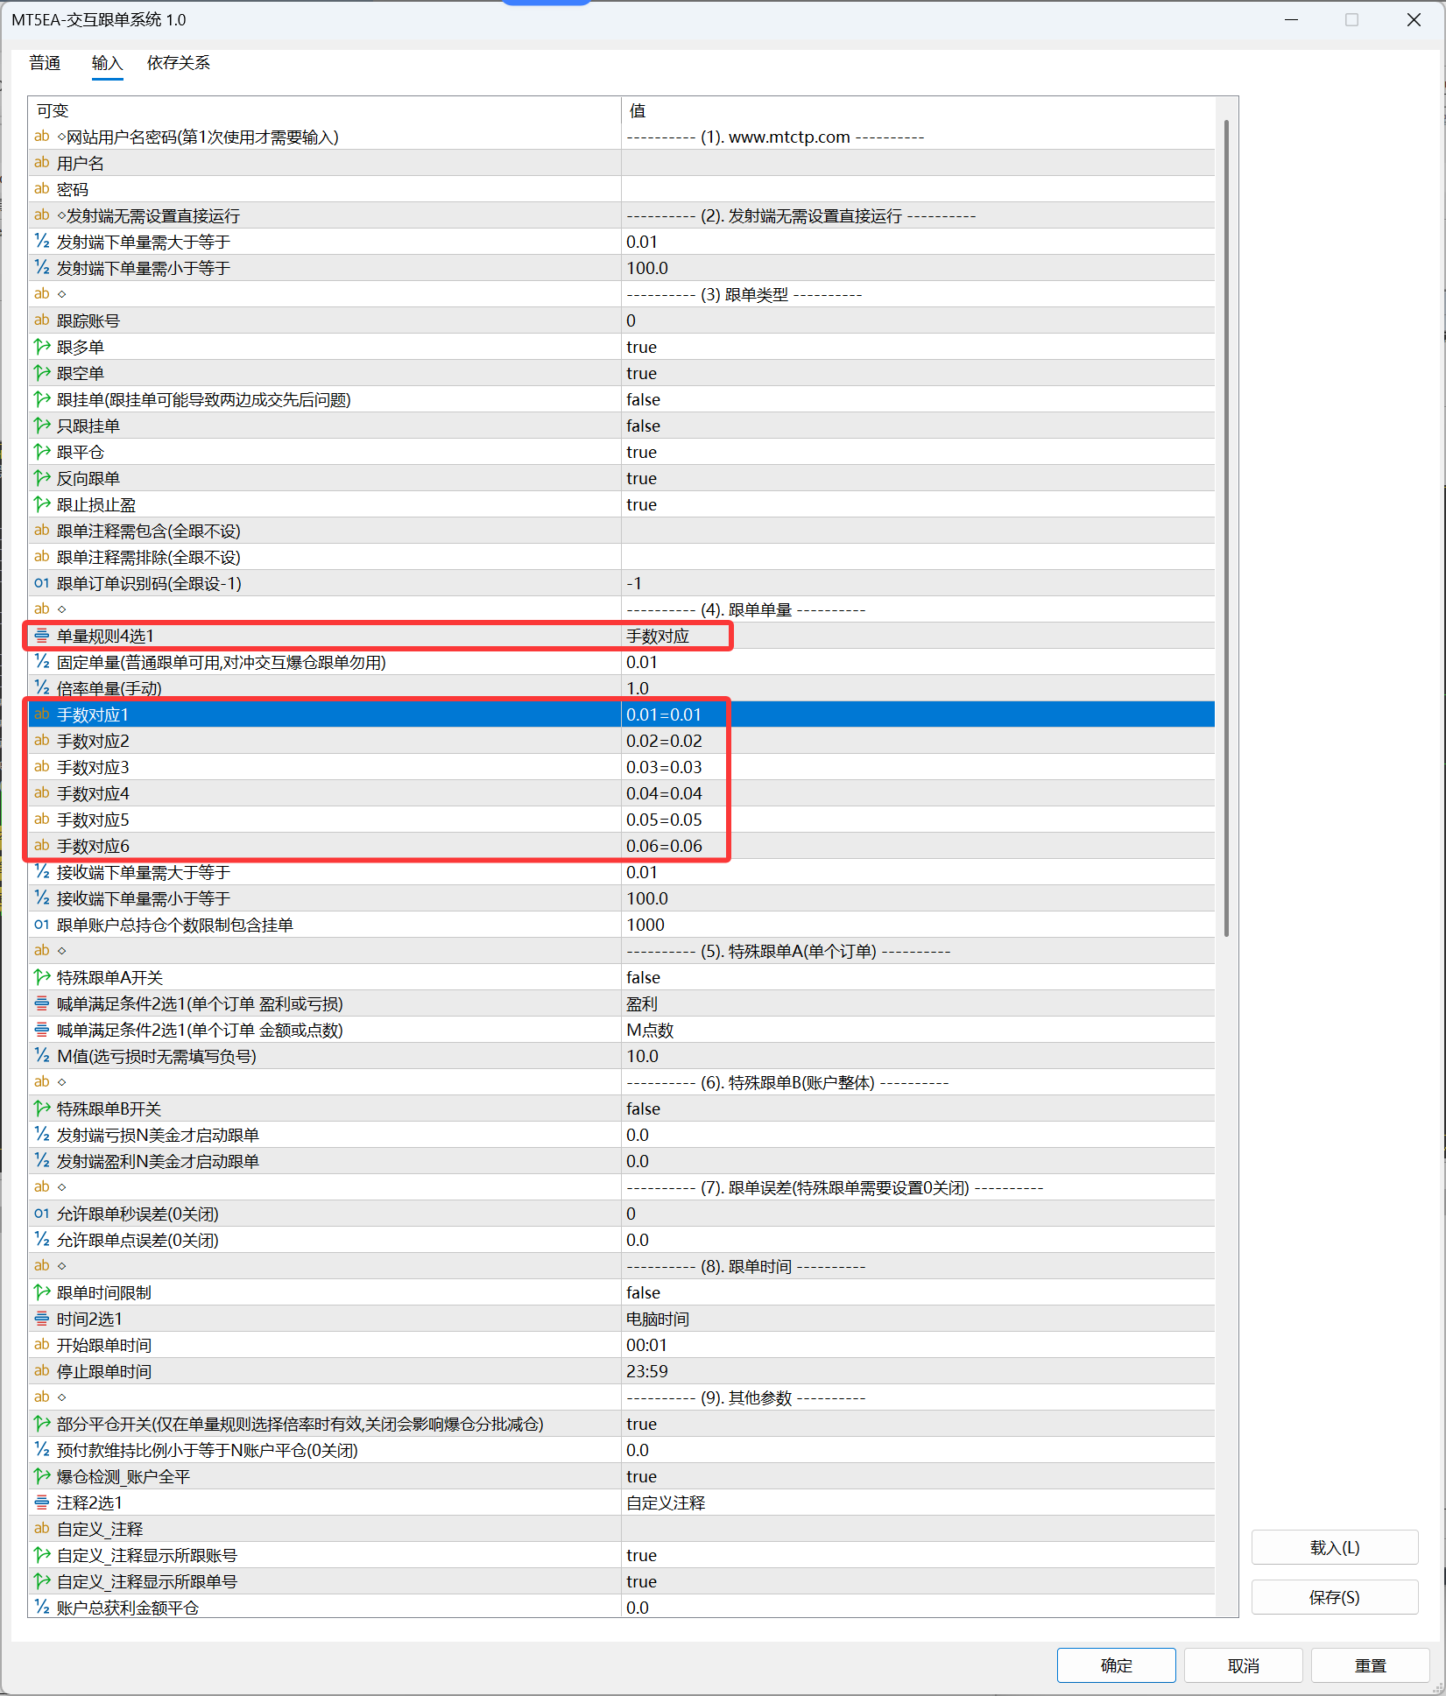Click the enum icon beside 注释2选1
The height and width of the screenshot is (1696, 1446).
click(x=41, y=1502)
